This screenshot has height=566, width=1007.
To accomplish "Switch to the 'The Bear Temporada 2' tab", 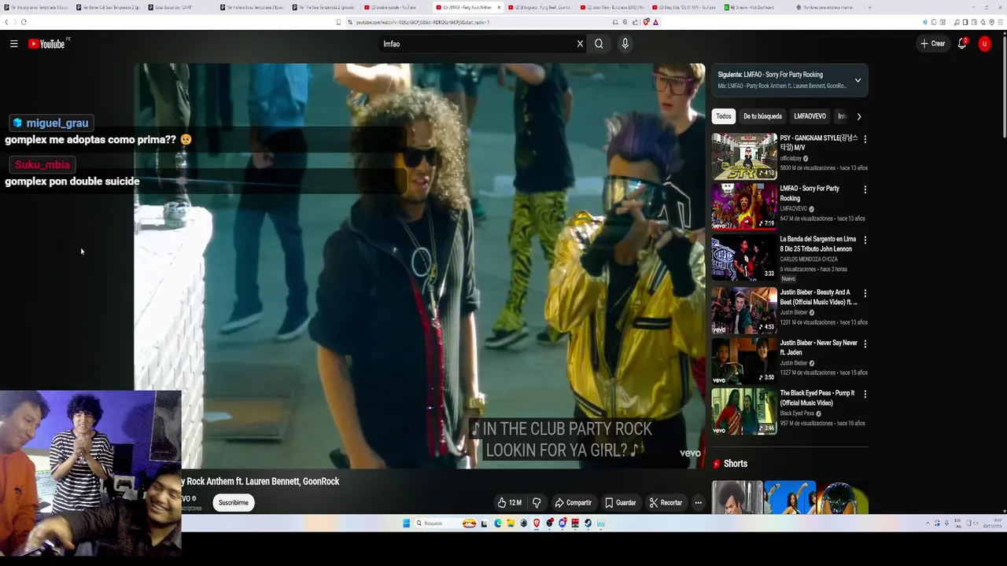I will tap(325, 7).
